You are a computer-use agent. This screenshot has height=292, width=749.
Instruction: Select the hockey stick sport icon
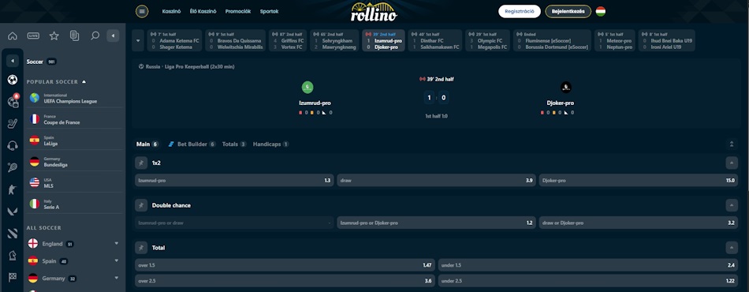13,124
